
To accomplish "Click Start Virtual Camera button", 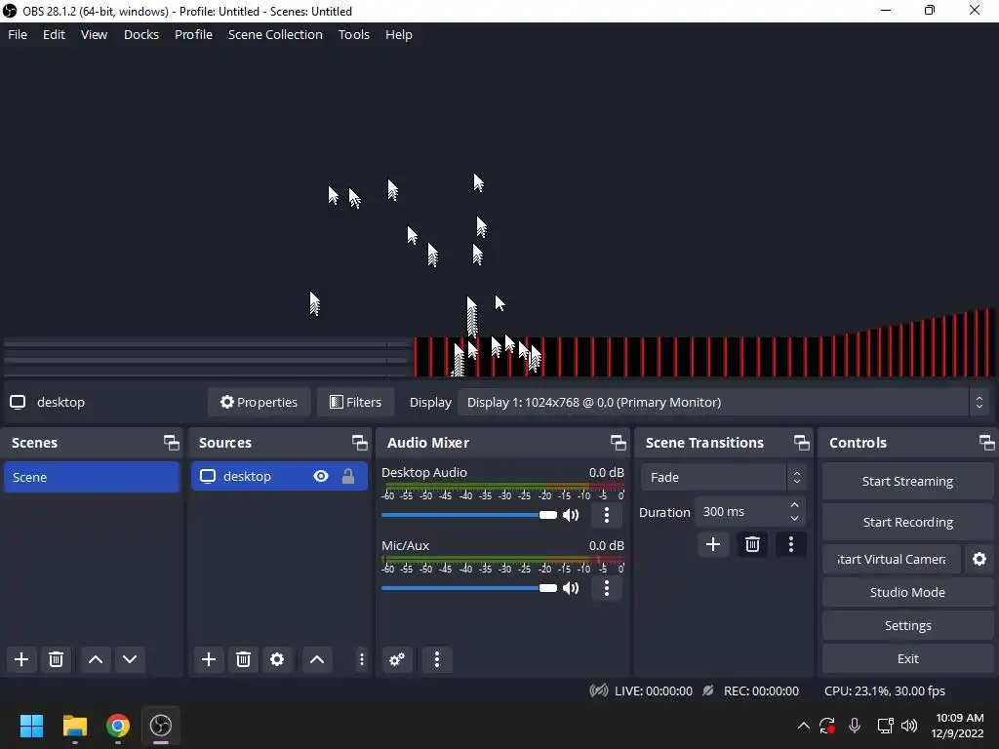I will point(892,559).
